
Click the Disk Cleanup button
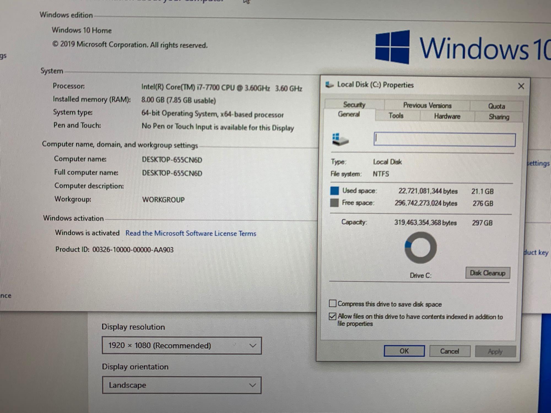click(488, 273)
